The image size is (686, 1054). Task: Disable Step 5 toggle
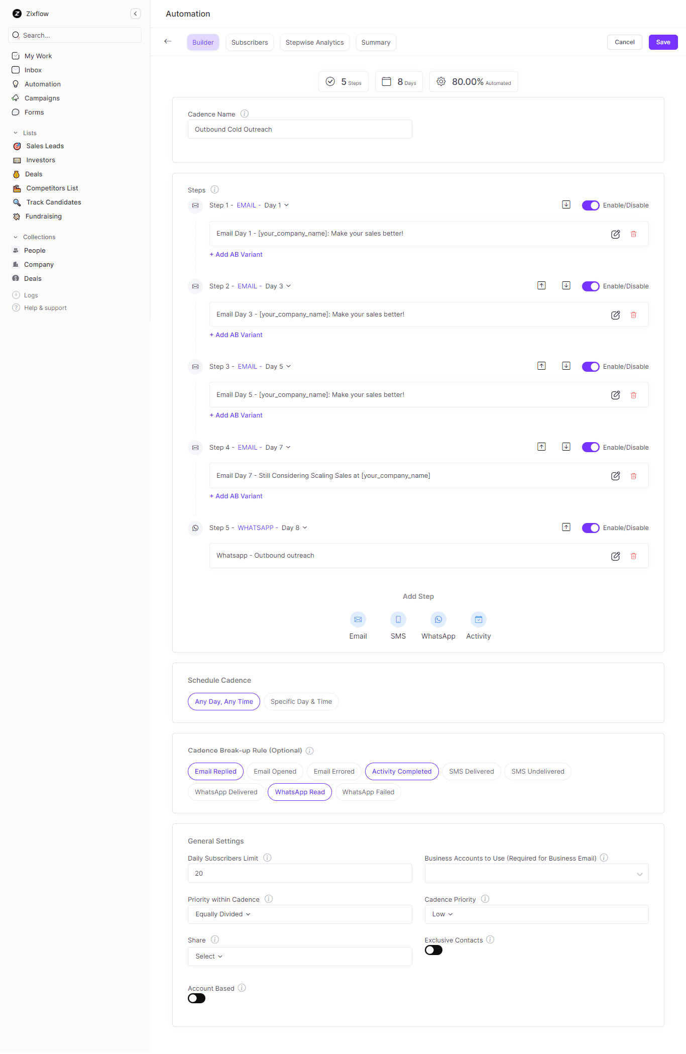coord(591,528)
